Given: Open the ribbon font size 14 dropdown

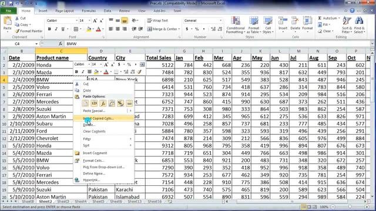Looking at the screenshot, I should [x=89, y=21].
